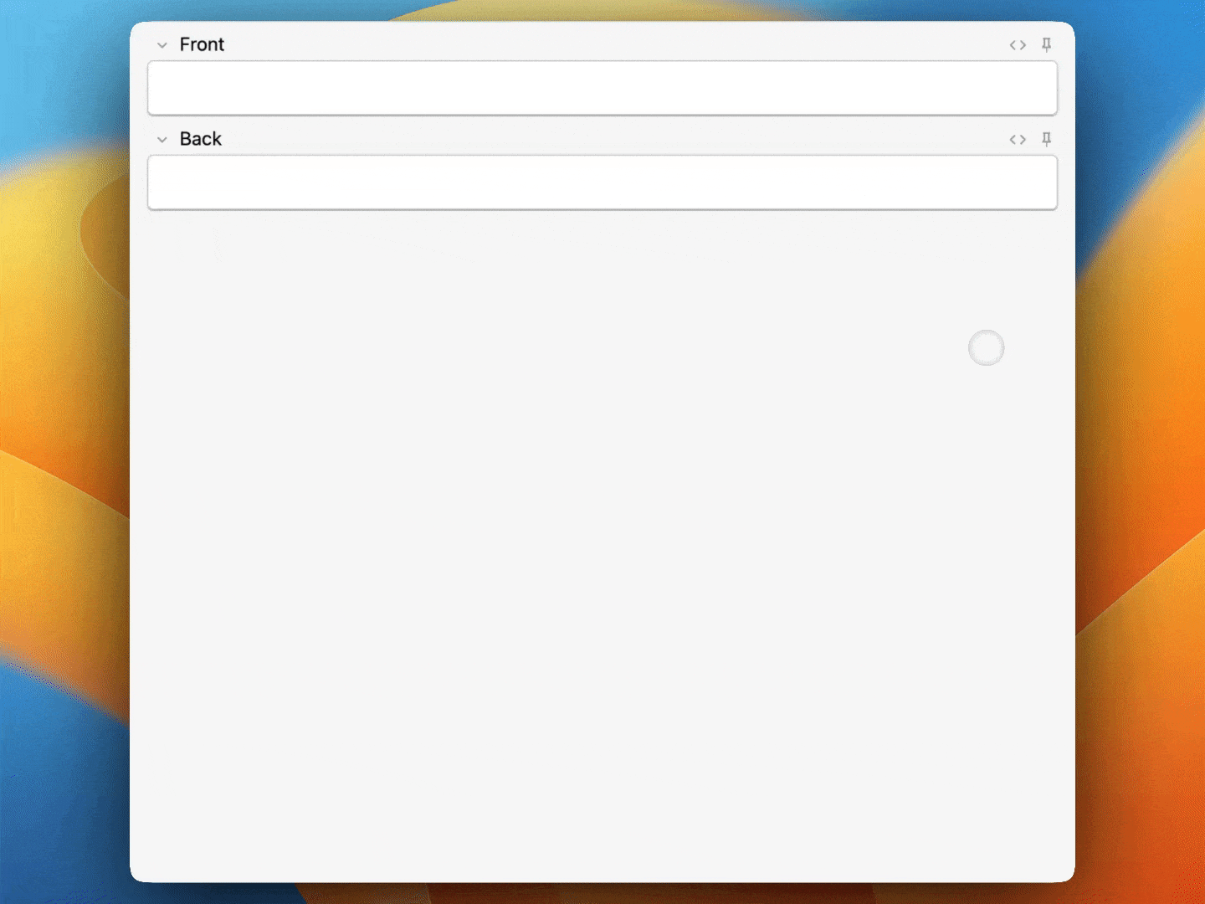The height and width of the screenshot is (904, 1205).
Task: Click into the Back text field
Action: 602,182
